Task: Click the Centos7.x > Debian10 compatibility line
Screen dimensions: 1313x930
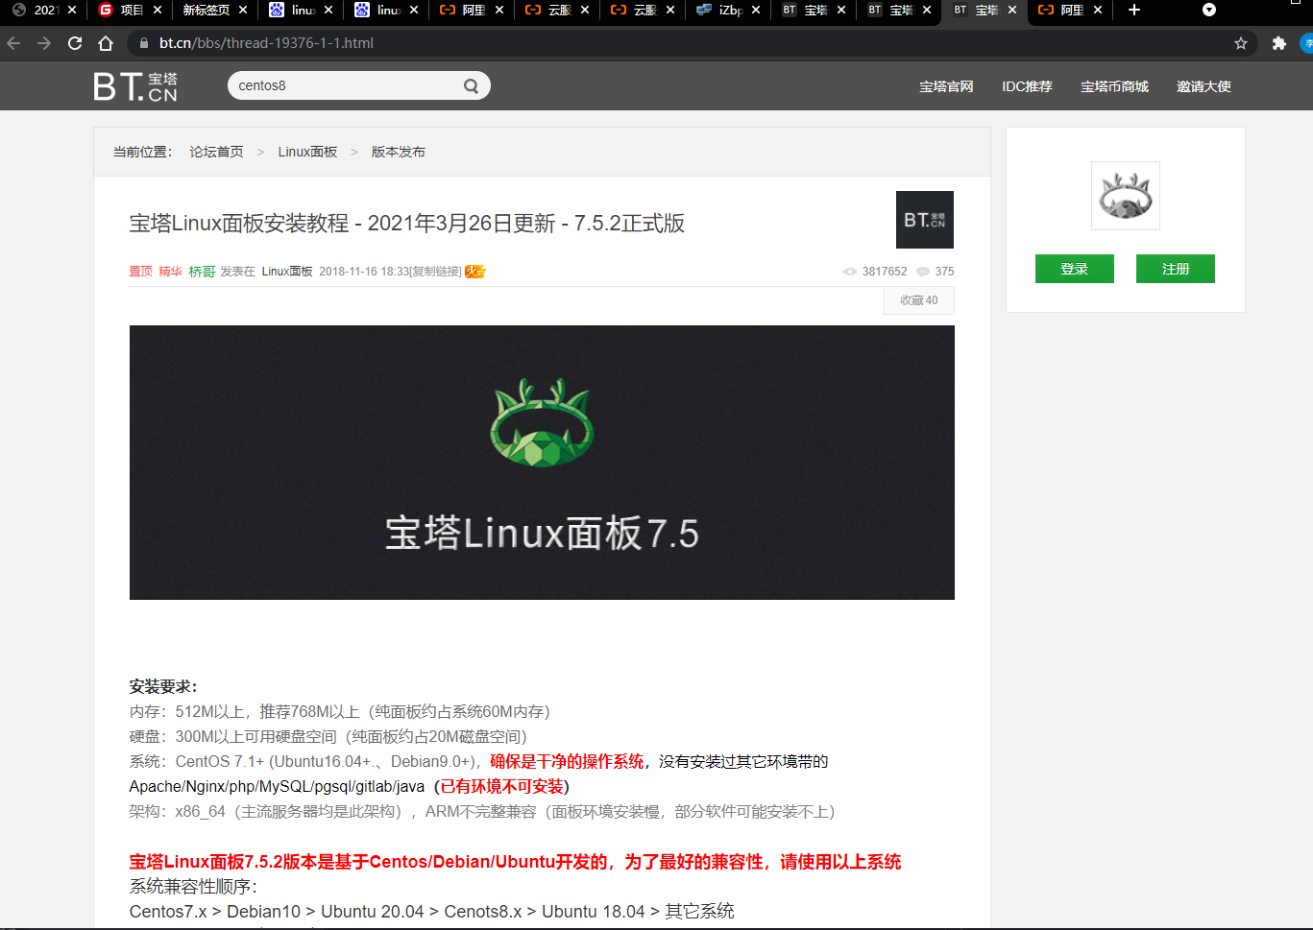Action: (432, 912)
